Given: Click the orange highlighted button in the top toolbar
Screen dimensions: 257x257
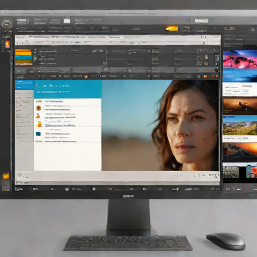Looking at the screenshot, I should tap(172, 28).
